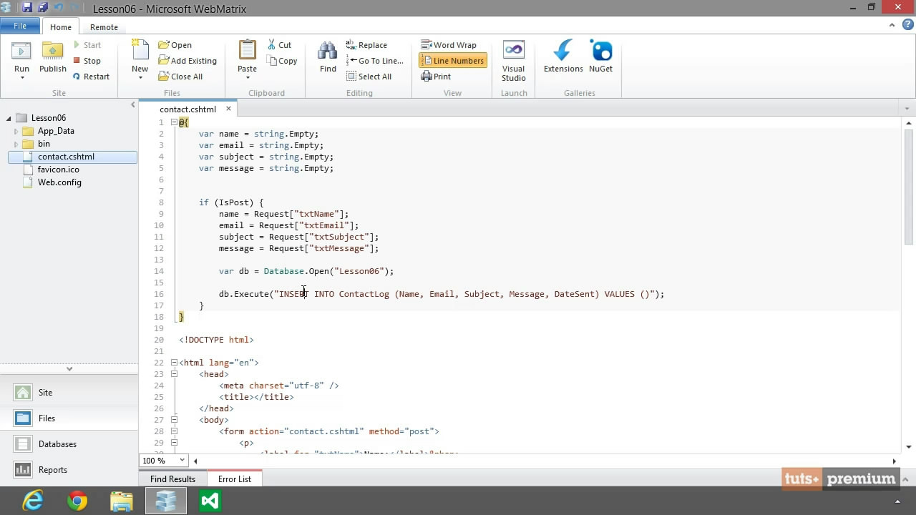Screen dimensions: 916x515
Task: Switch to the Site workspace
Action: (69, 393)
